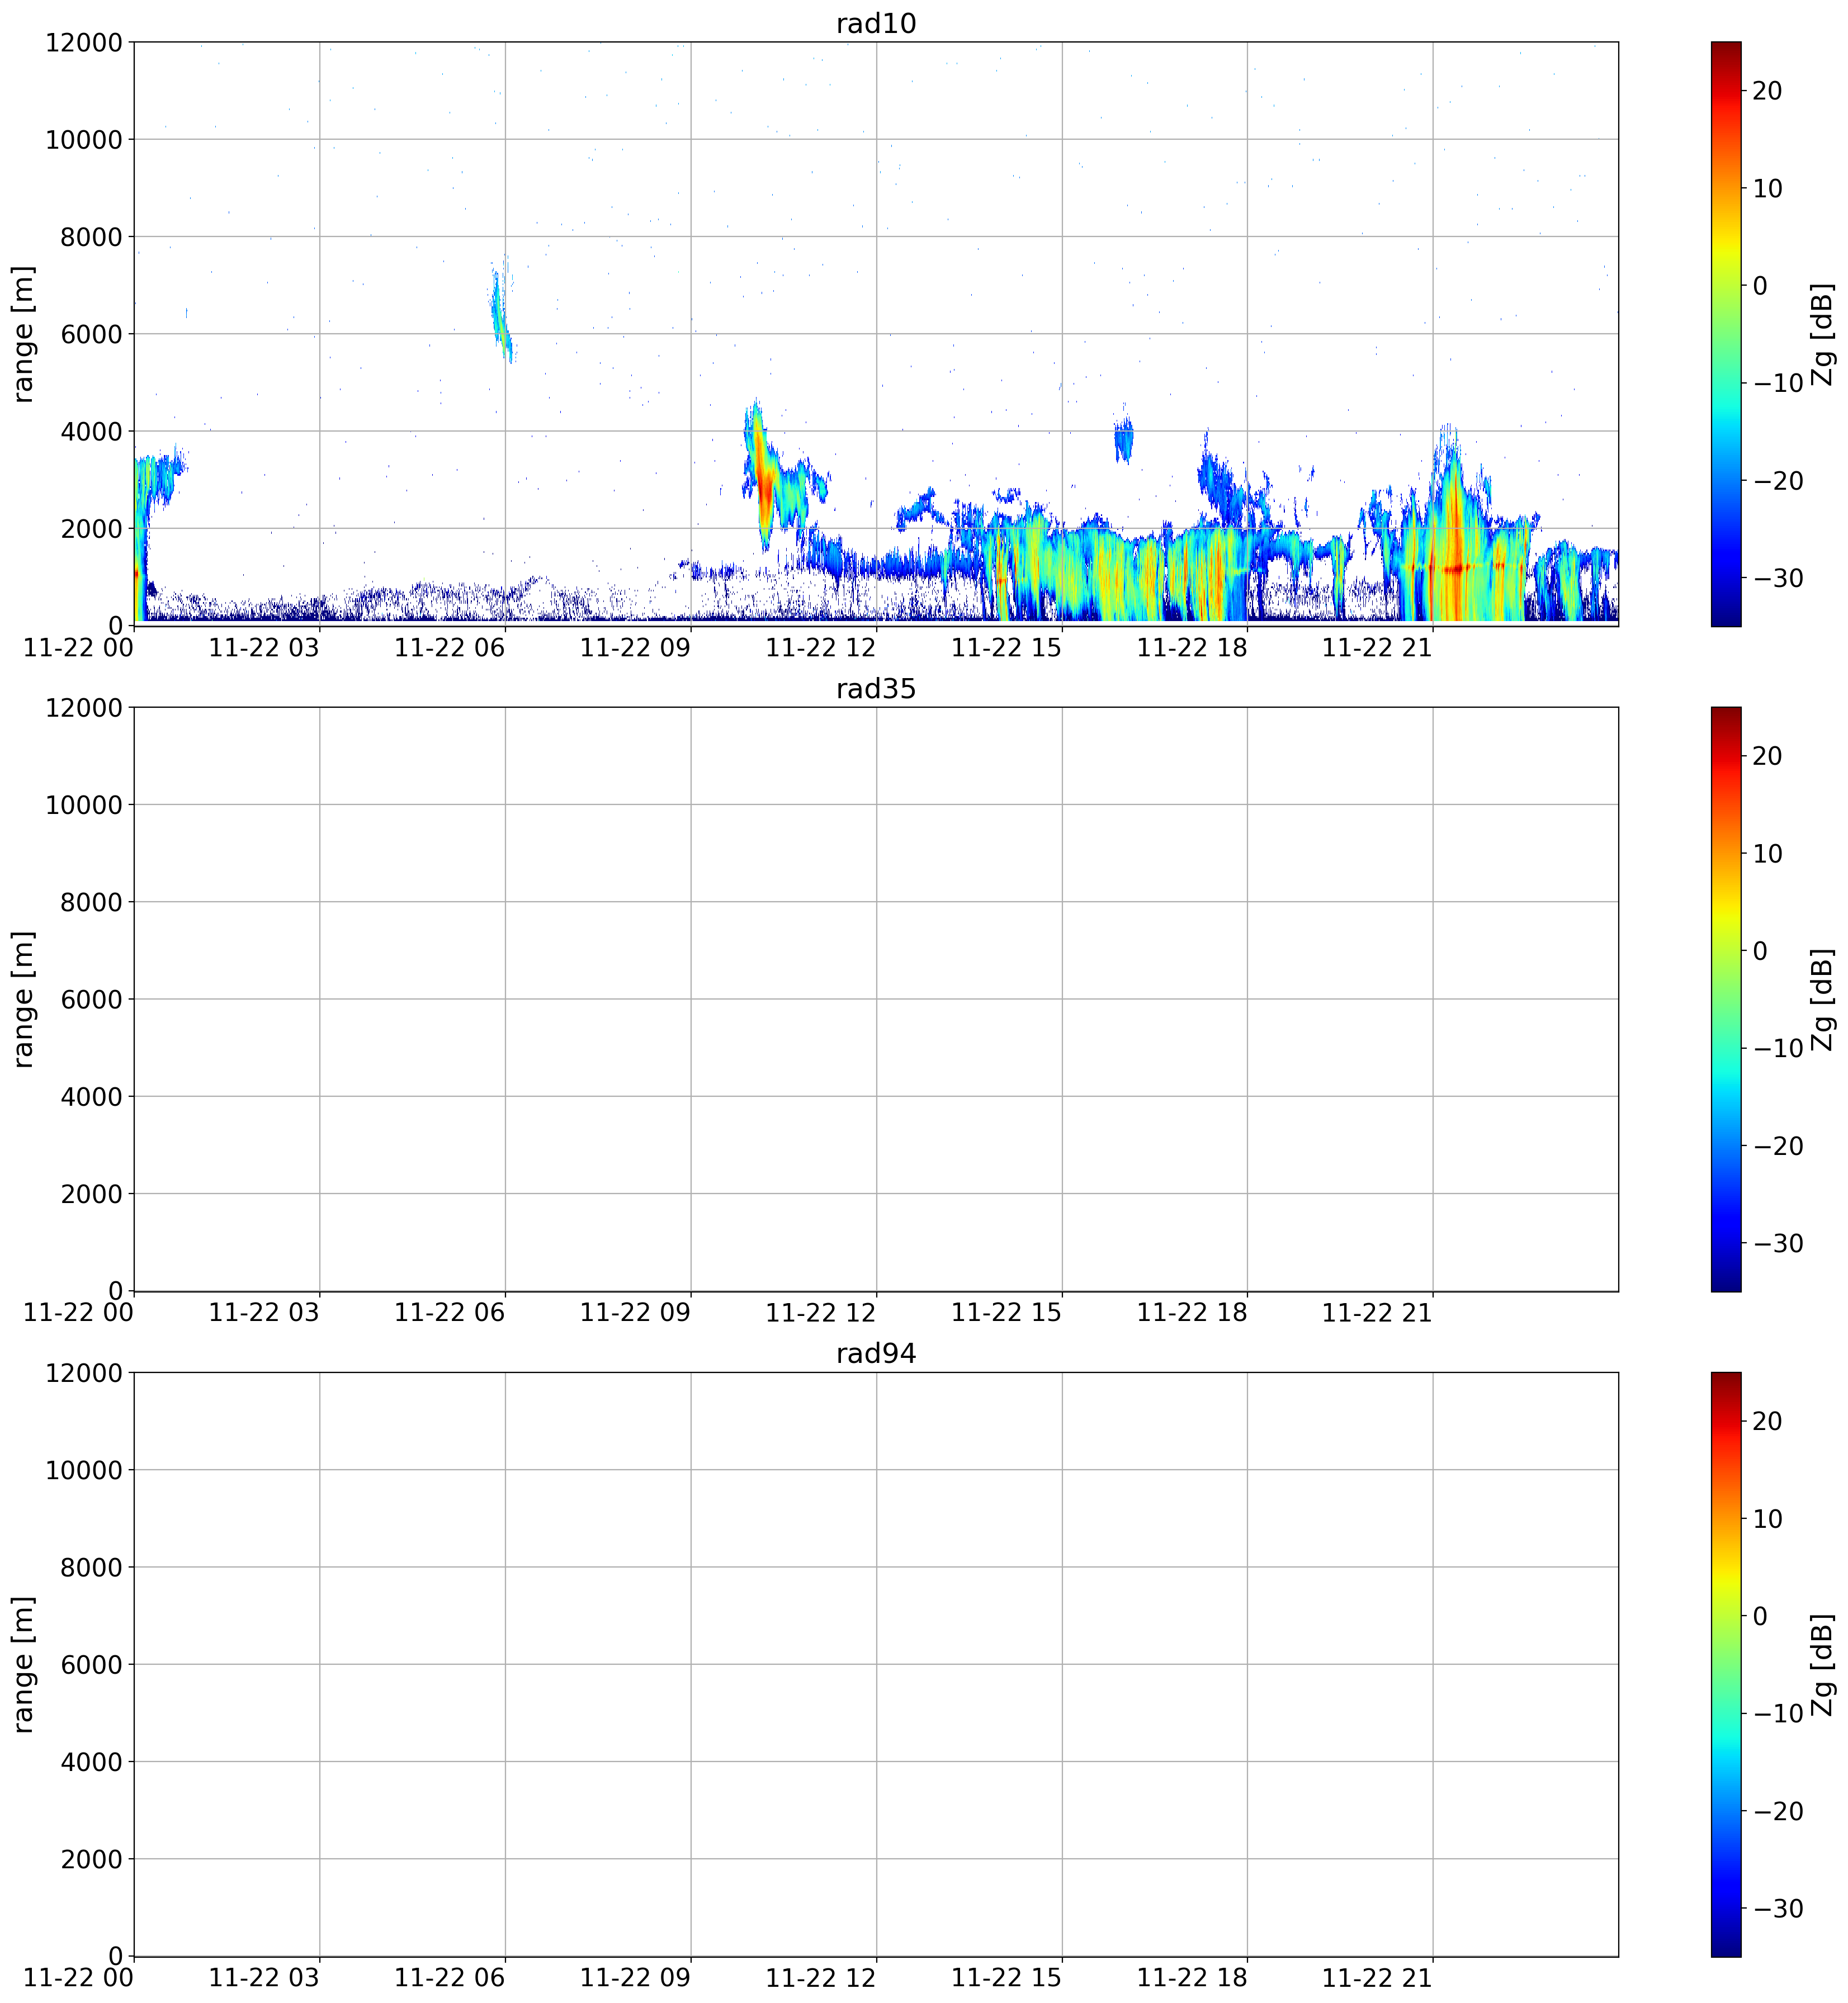Click the 6000 tick on rad10 y-axis

pyautogui.click(x=91, y=334)
